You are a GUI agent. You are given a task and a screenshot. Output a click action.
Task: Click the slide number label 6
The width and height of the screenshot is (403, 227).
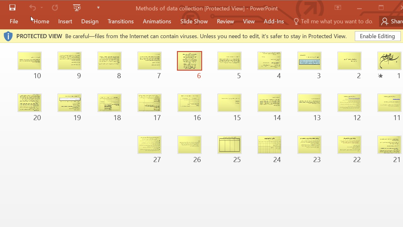click(199, 76)
